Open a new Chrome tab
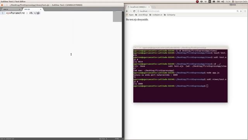Screen dimensions: 248x140 [x=153, y=7]
